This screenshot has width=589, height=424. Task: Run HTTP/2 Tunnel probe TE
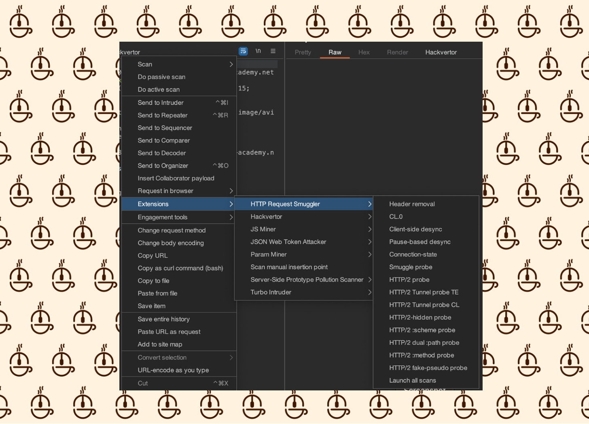426,292
